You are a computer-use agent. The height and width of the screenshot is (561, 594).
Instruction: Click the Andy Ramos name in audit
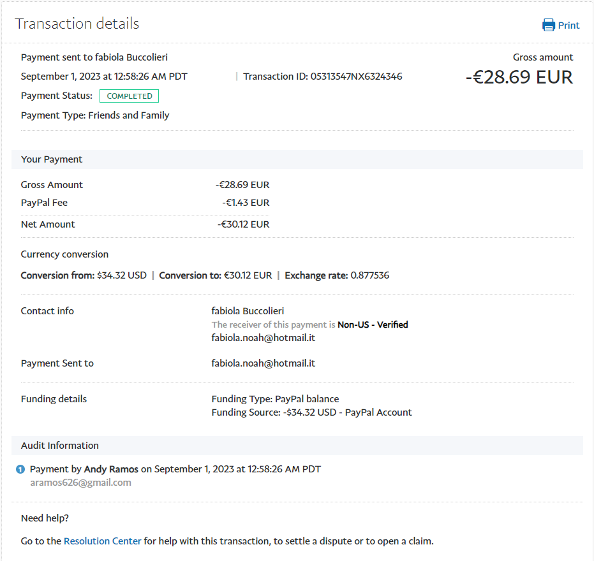coord(111,469)
